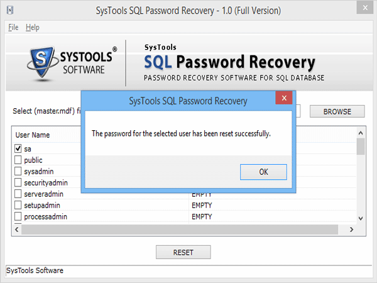Image resolution: width=377 pixels, height=283 pixels.
Task: Click the horizontal scrollbar left arrow
Action: tap(17, 230)
